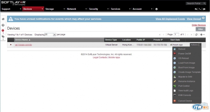Viewport: 210px width, 112px height.
Task: Click the help question mark sidebar icon
Action: click(x=3, y=25)
